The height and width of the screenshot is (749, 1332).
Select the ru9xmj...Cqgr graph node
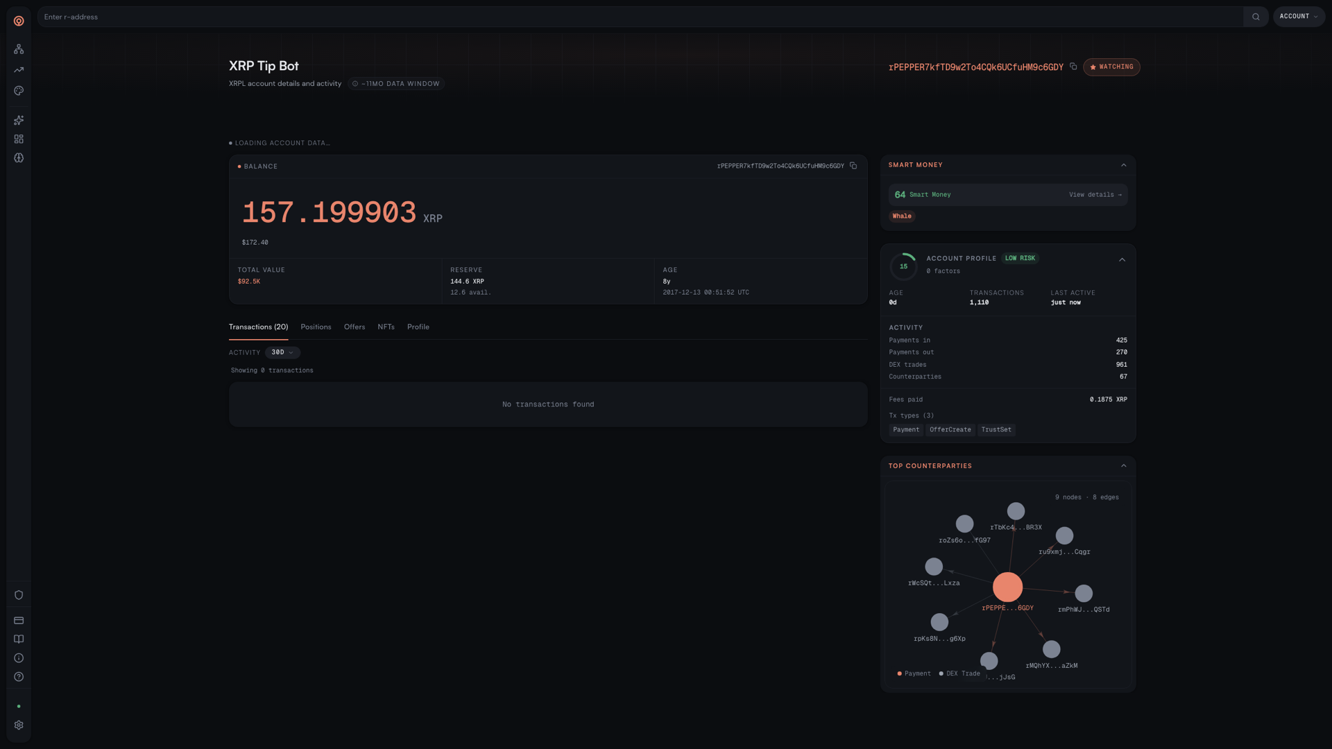click(x=1064, y=535)
